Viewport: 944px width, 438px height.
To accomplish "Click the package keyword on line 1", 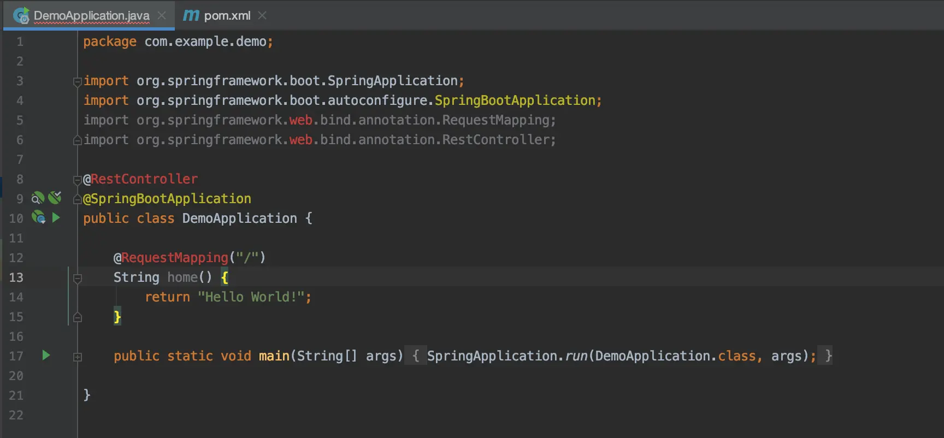I will click(x=110, y=42).
